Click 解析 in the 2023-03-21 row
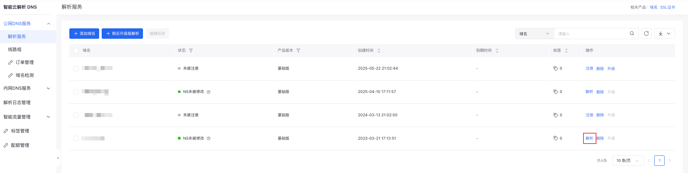 (589, 138)
